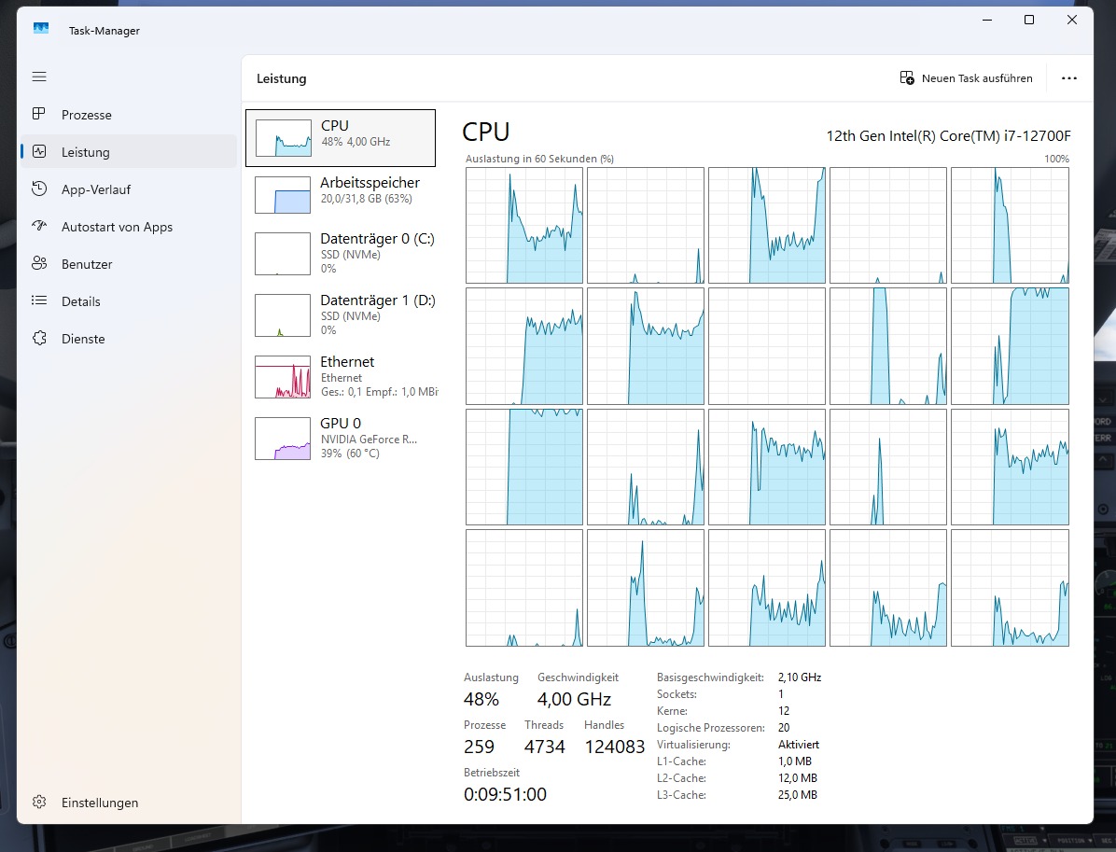
Task: Click the Betriebszeit value 0:09:51:00
Action: tap(506, 794)
